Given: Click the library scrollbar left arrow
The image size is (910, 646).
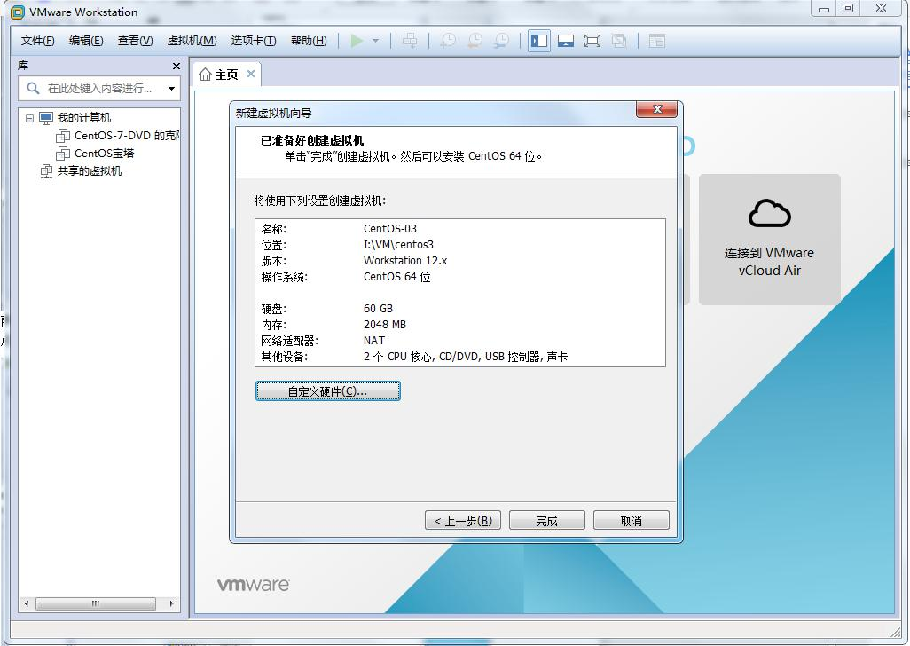Looking at the screenshot, I should (x=26, y=603).
